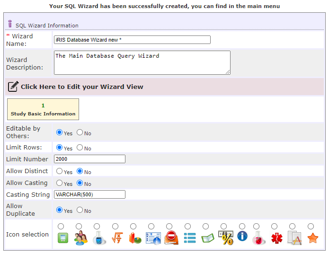Click the orange star icon
329x254 pixels.
tap(313, 238)
